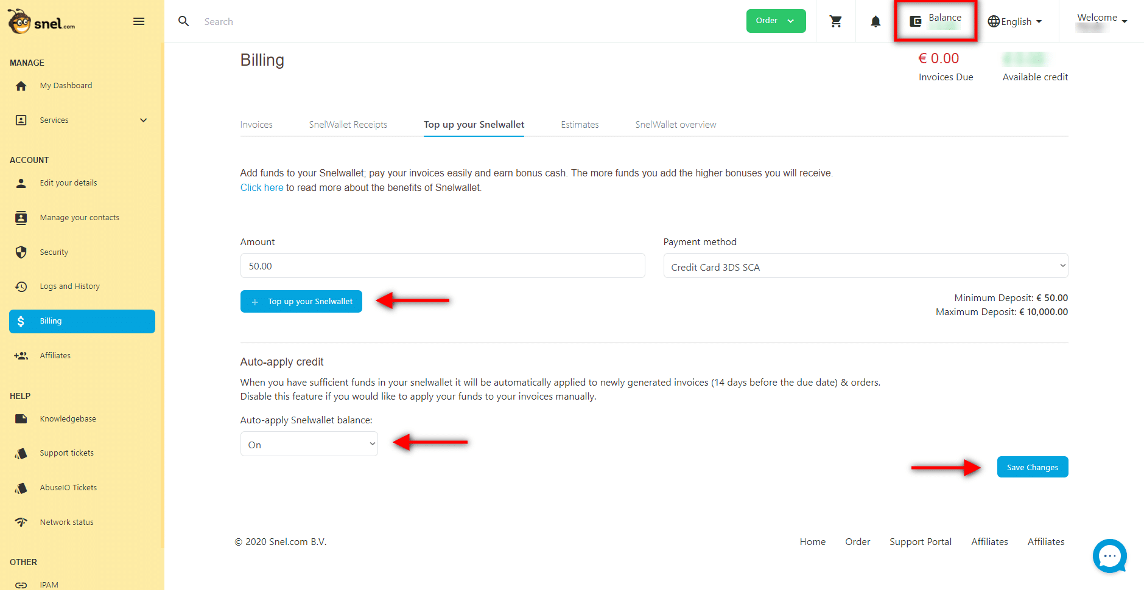Click the Top up your Snelwallet button
Screen dimensions: 1144x590
coord(301,301)
